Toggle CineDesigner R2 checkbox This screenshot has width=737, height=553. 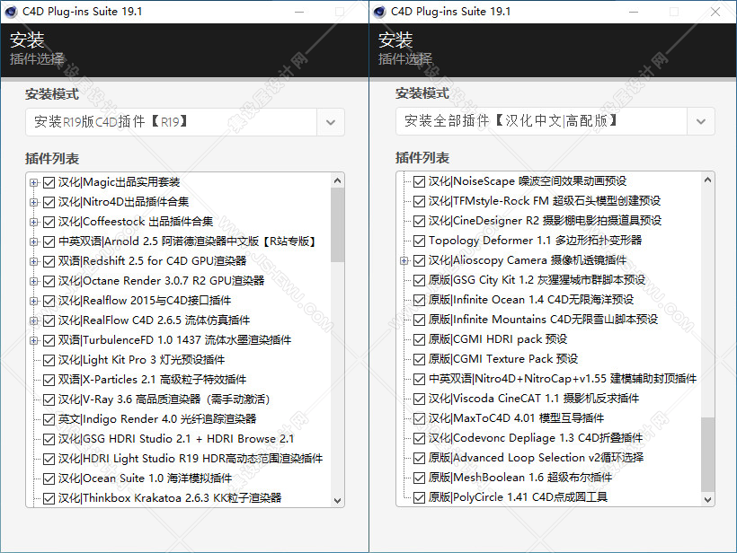pyautogui.click(x=419, y=221)
